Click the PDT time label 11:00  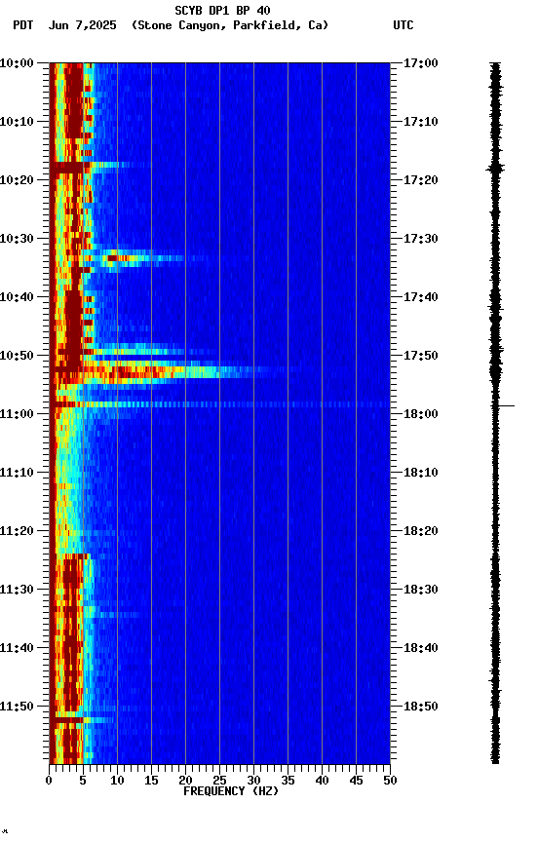click(x=17, y=414)
